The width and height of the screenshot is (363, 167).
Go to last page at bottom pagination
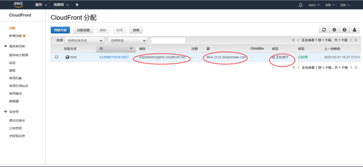[356, 68]
